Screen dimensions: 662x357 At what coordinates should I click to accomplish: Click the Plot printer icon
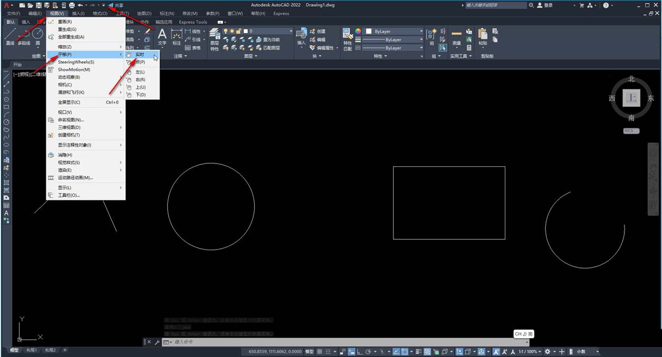coord(72,5)
